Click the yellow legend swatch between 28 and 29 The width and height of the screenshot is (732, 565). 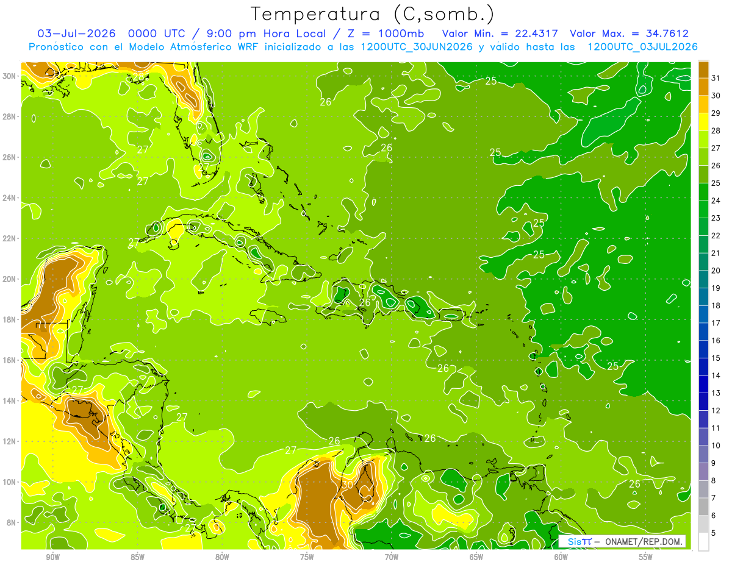point(704,122)
